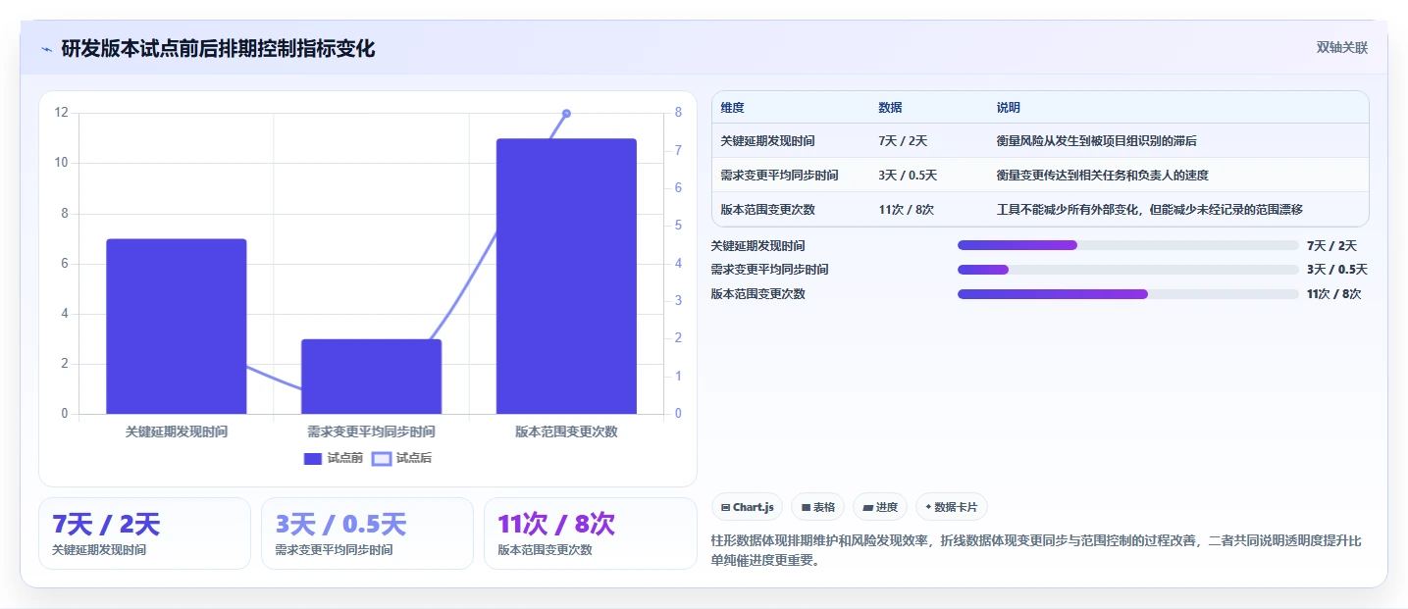
Task: Click the title 研发版本试点前后排期控制指标变化
Action: tap(218, 48)
